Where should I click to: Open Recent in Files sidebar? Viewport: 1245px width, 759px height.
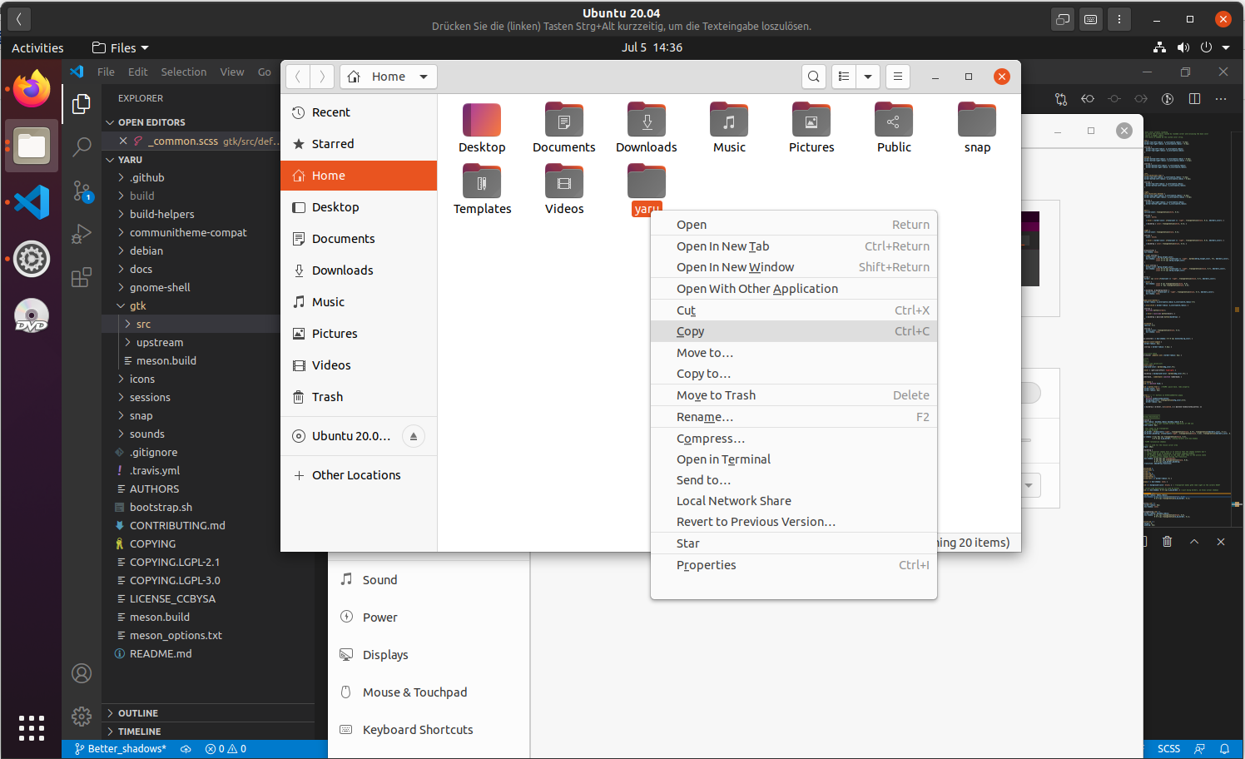click(359, 112)
